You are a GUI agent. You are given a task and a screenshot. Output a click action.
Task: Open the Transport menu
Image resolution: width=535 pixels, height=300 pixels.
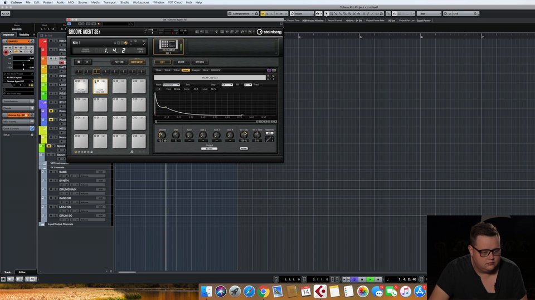[x=110, y=2]
